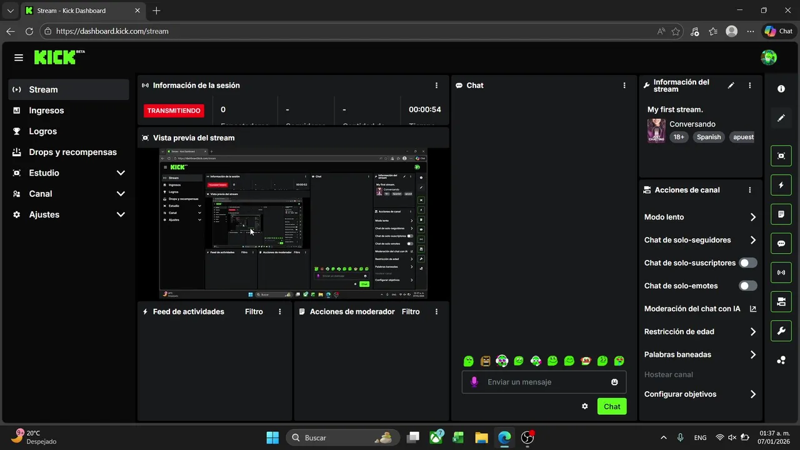Select the heart-eyes green emote
The image size is (800, 450).
619,361
